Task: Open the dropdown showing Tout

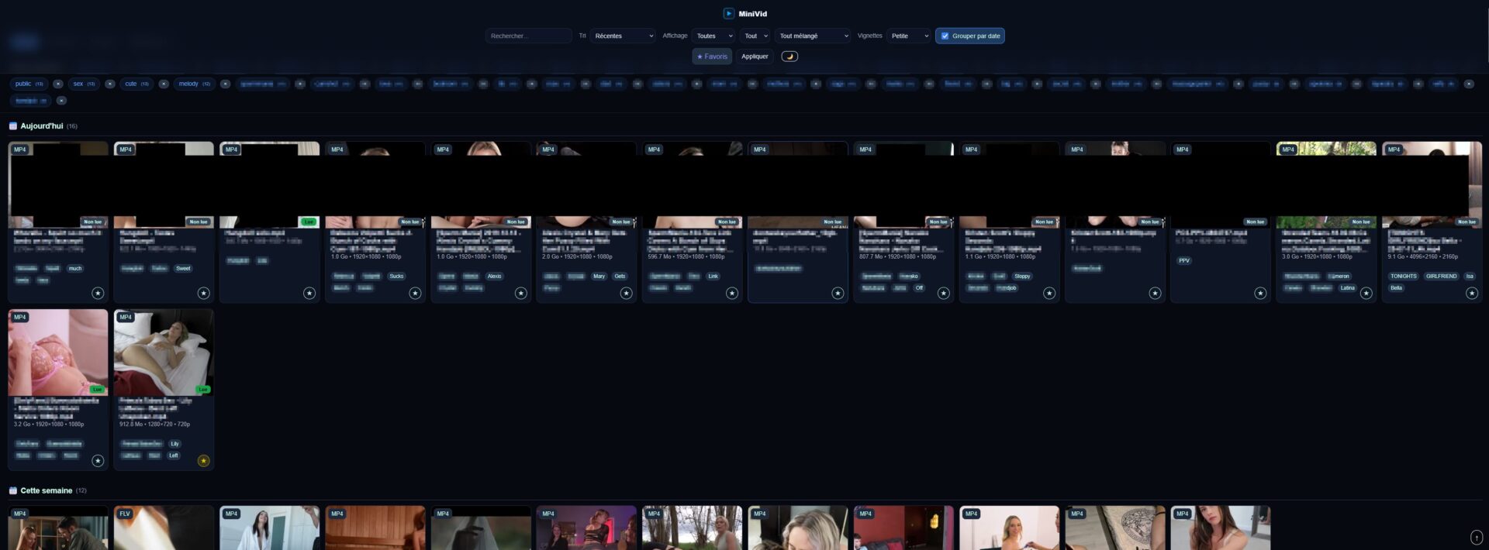Action: point(755,36)
